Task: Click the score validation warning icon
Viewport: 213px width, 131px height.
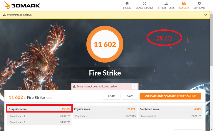Action: (74, 86)
